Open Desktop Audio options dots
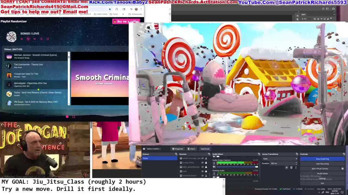 point(214,174)
